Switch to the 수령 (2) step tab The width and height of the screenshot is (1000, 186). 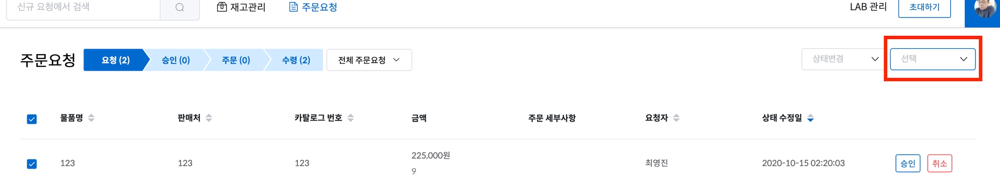pyautogui.click(x=296, y=60)
